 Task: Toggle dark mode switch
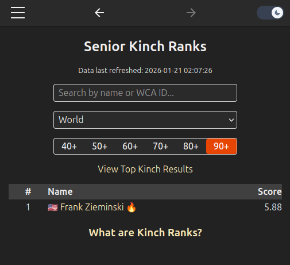point(270,13)
